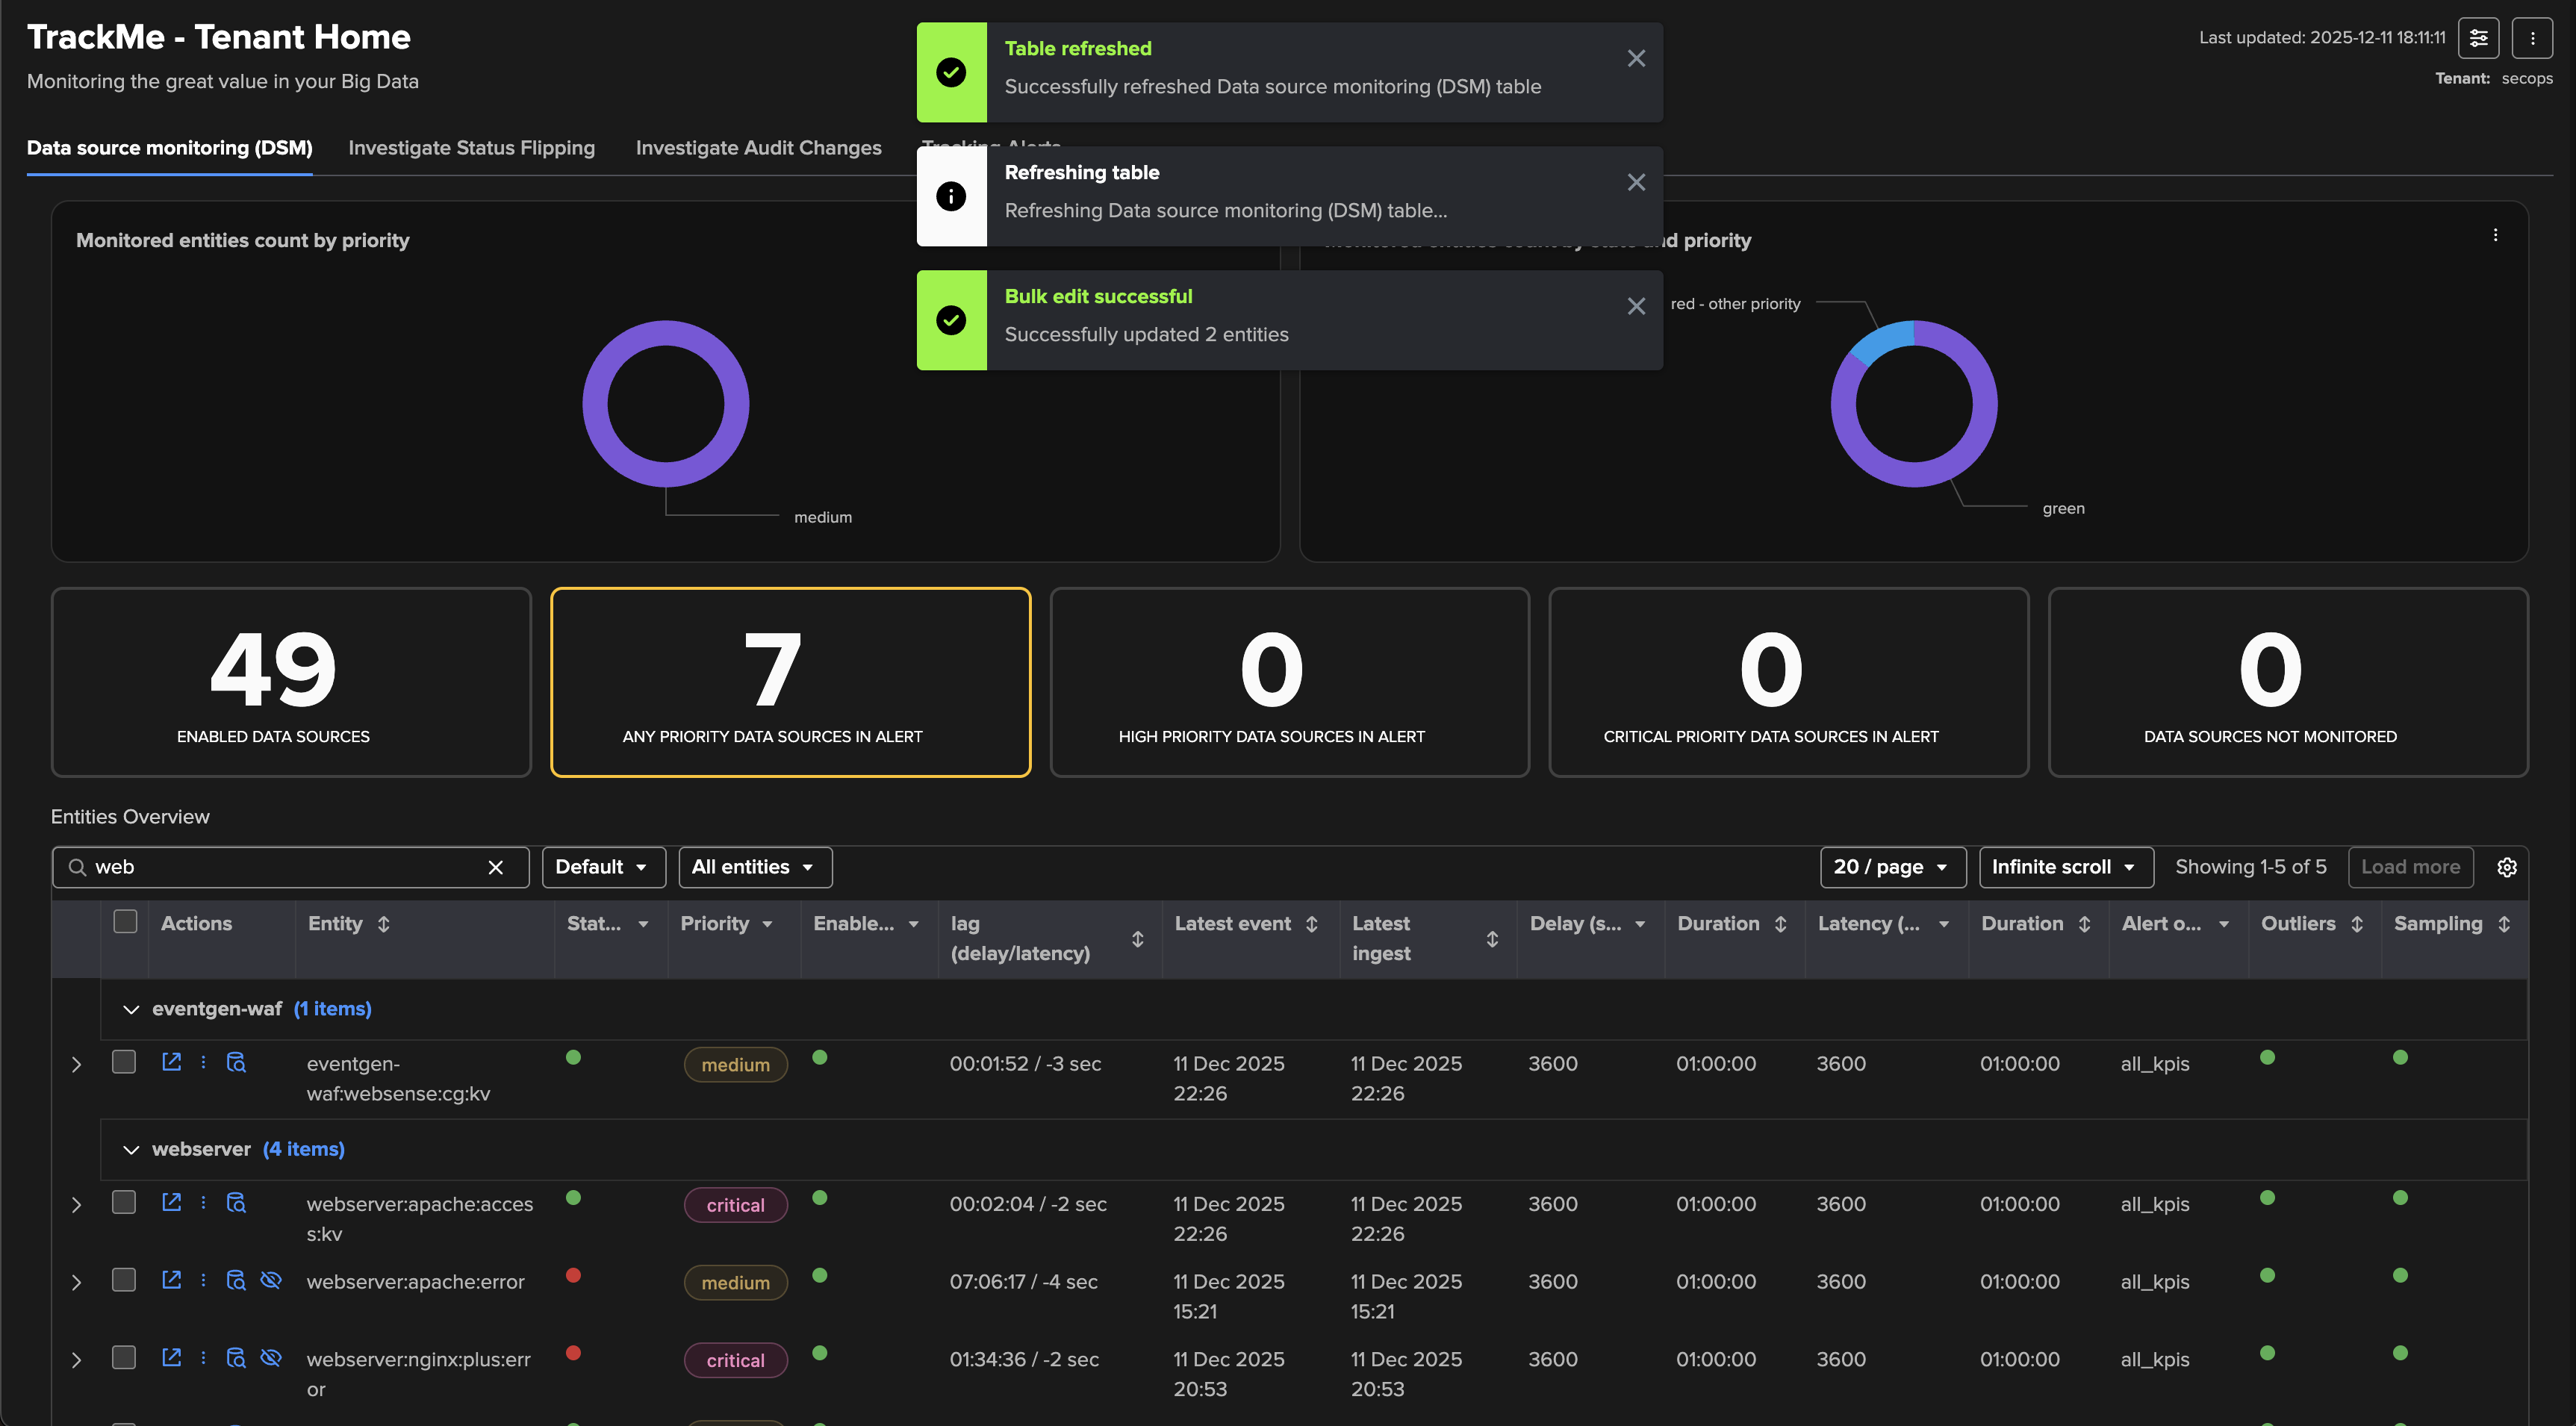Check the select-all checkbox in table header
The image size is (2576, 1426).
point(125,922)
